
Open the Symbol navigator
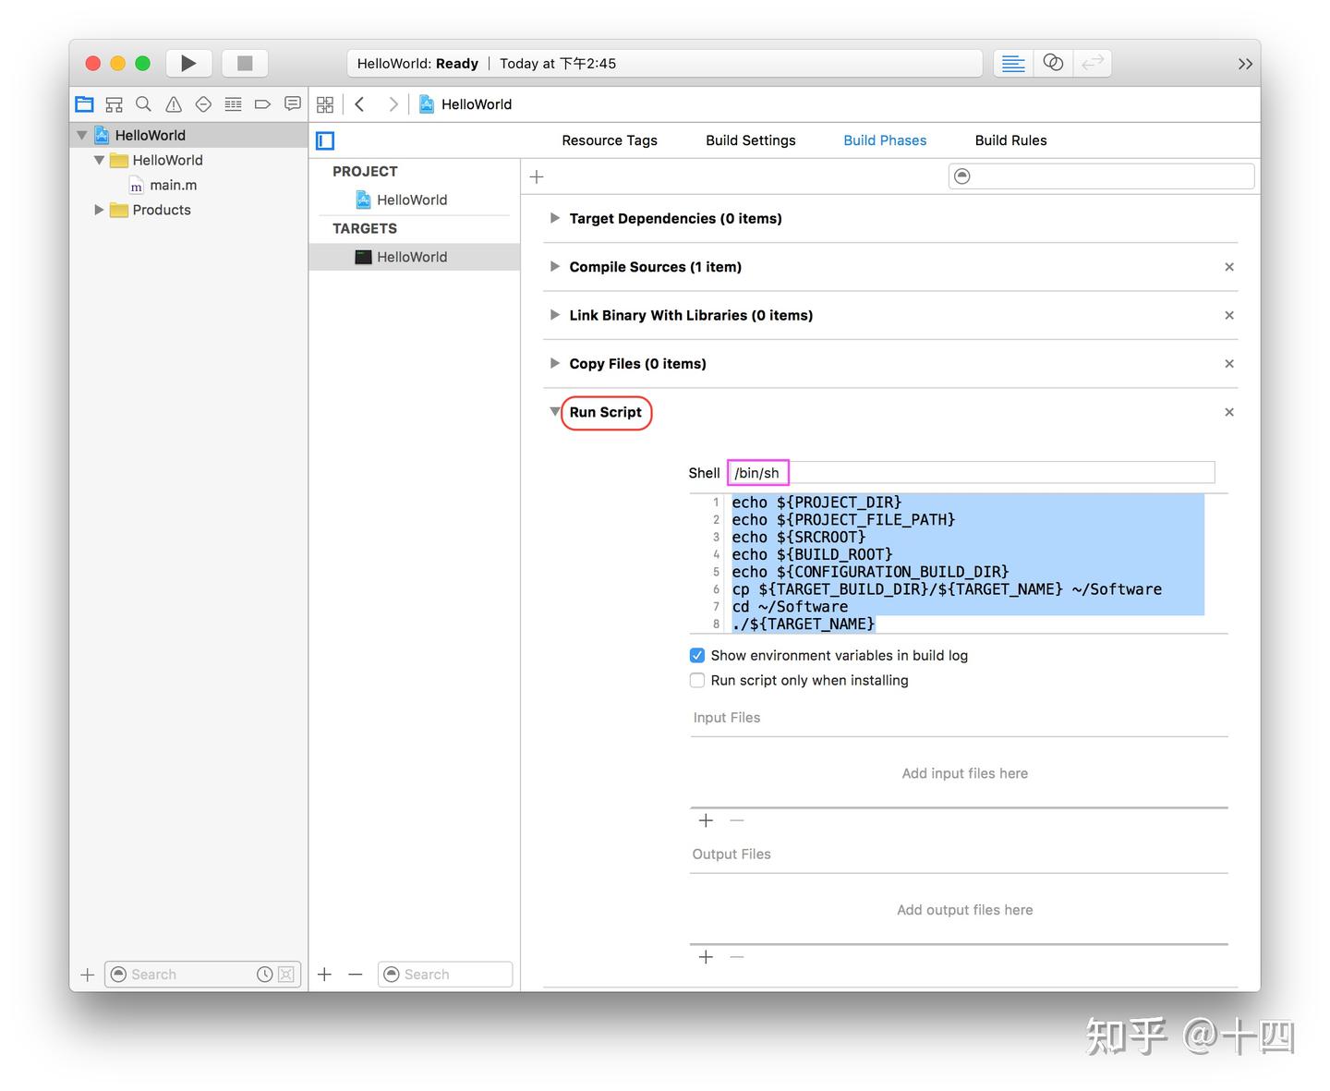(114, 103)
